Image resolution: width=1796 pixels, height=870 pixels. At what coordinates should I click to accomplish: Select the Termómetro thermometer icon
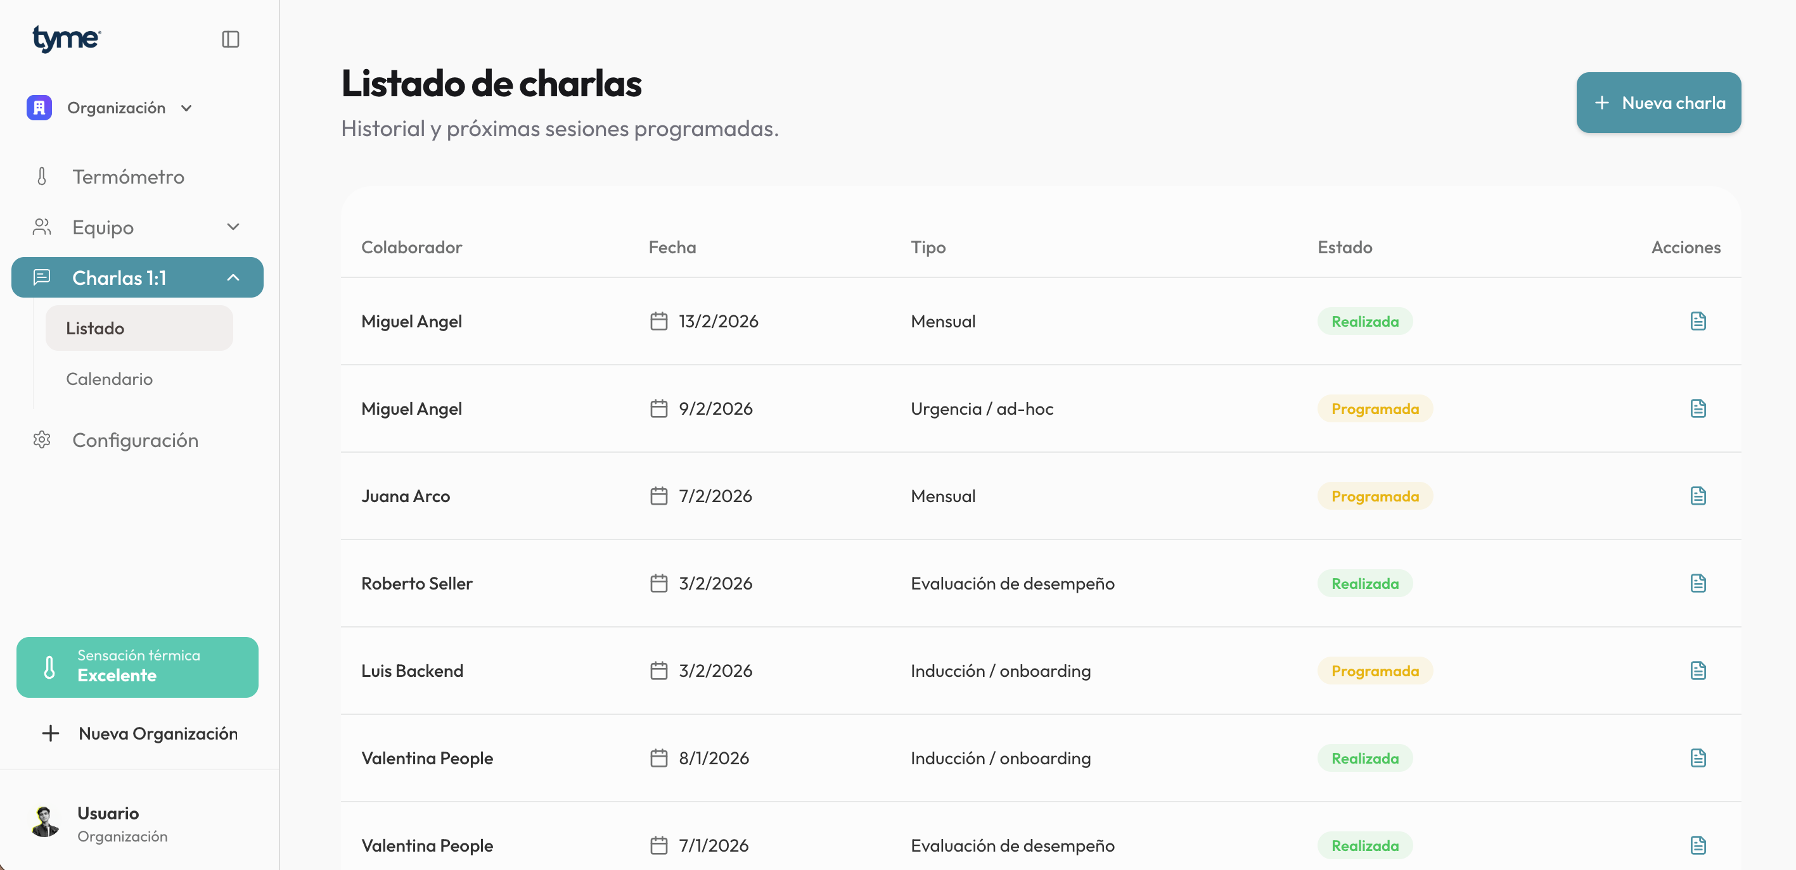point(42,176)
